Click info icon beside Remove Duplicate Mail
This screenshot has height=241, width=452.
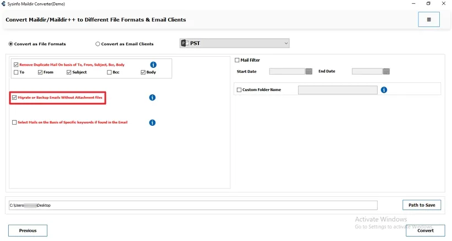tap(153, 65)
